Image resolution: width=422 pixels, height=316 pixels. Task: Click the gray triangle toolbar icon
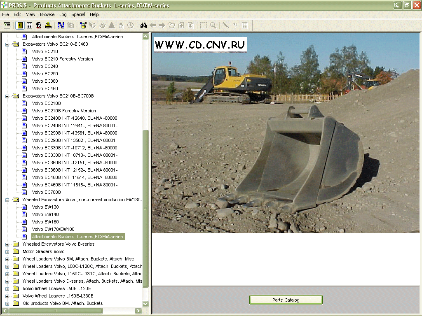click(x=112, y=26)
